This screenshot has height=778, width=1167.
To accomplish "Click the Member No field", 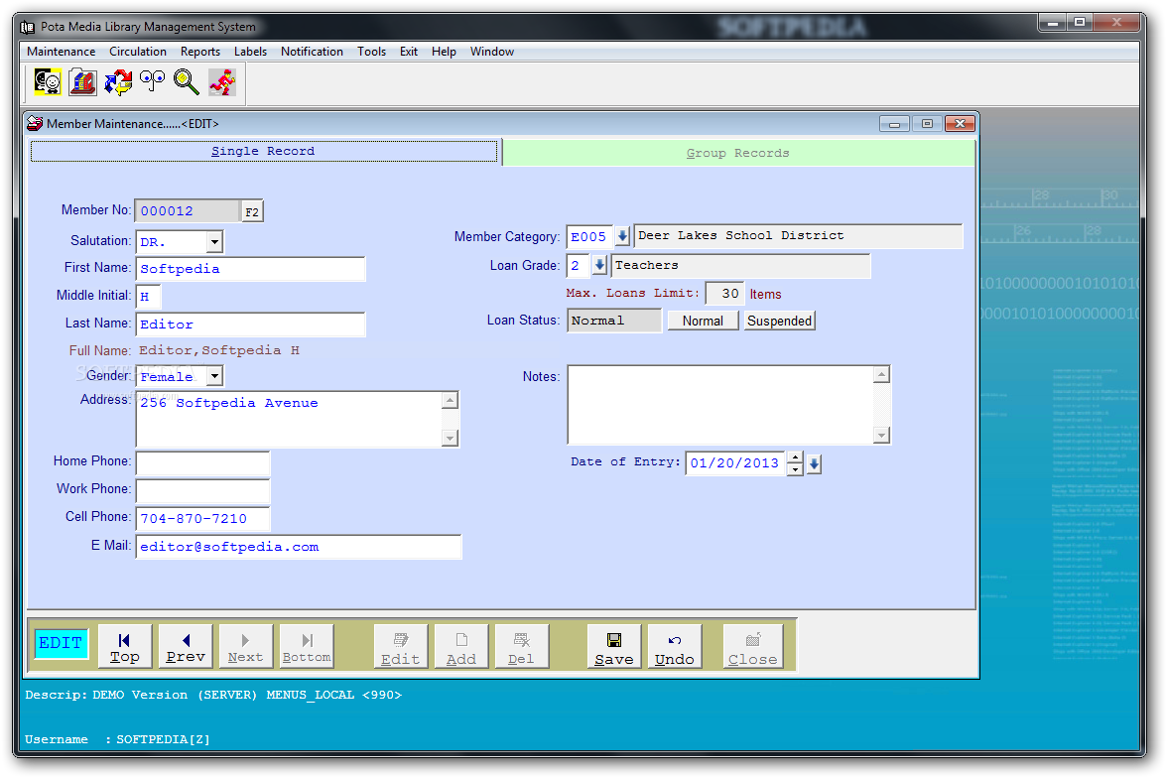I will pyautogui.click(x=188, y=211).
